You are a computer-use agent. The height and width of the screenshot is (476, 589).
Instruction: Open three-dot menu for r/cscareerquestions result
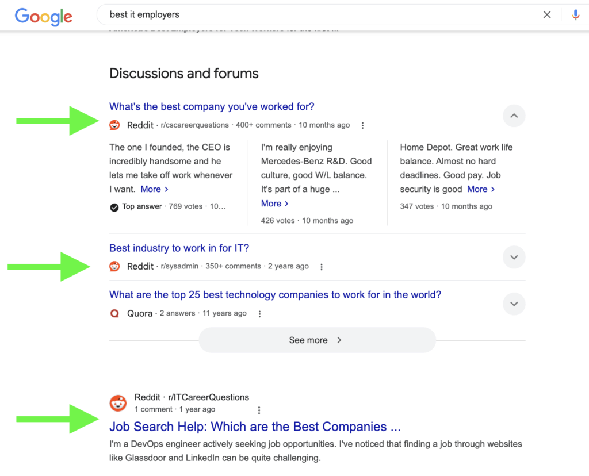(362, 125)
